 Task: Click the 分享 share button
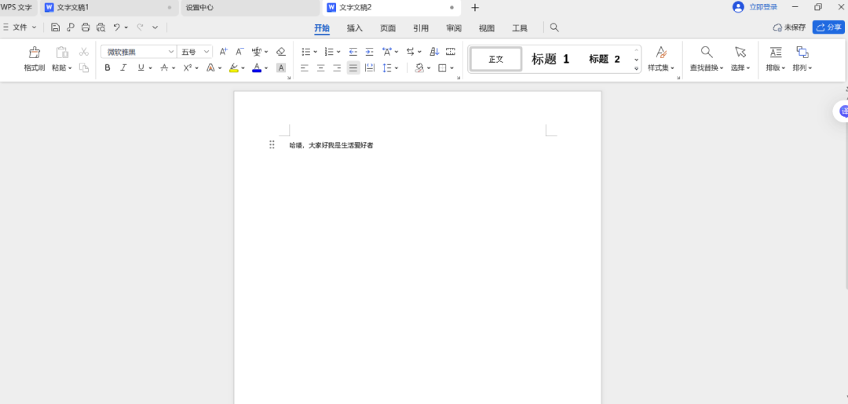point(828,27)
